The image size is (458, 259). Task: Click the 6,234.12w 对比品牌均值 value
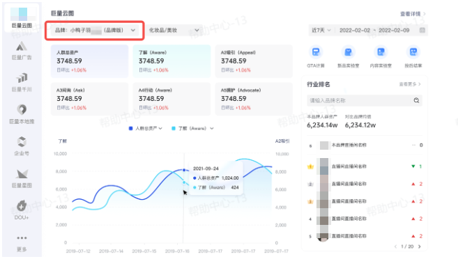[x=360, y=125]
